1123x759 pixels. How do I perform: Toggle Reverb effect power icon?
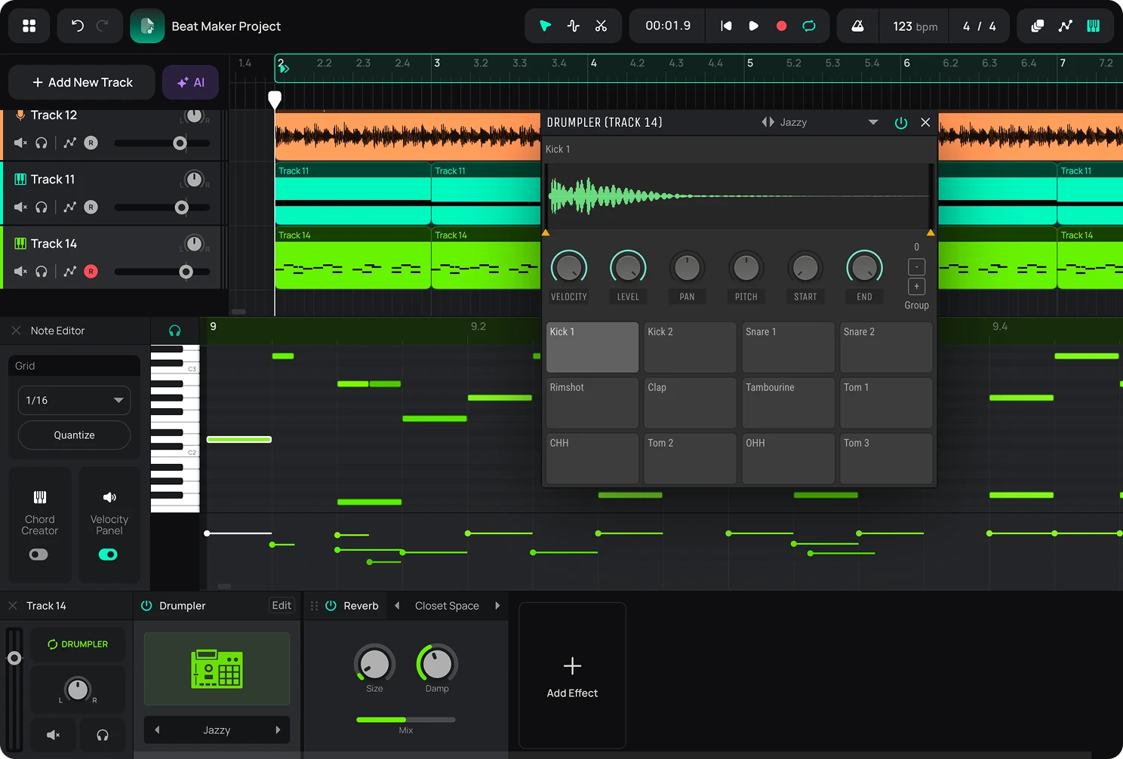pyautogui.click(x=331, y=606)
